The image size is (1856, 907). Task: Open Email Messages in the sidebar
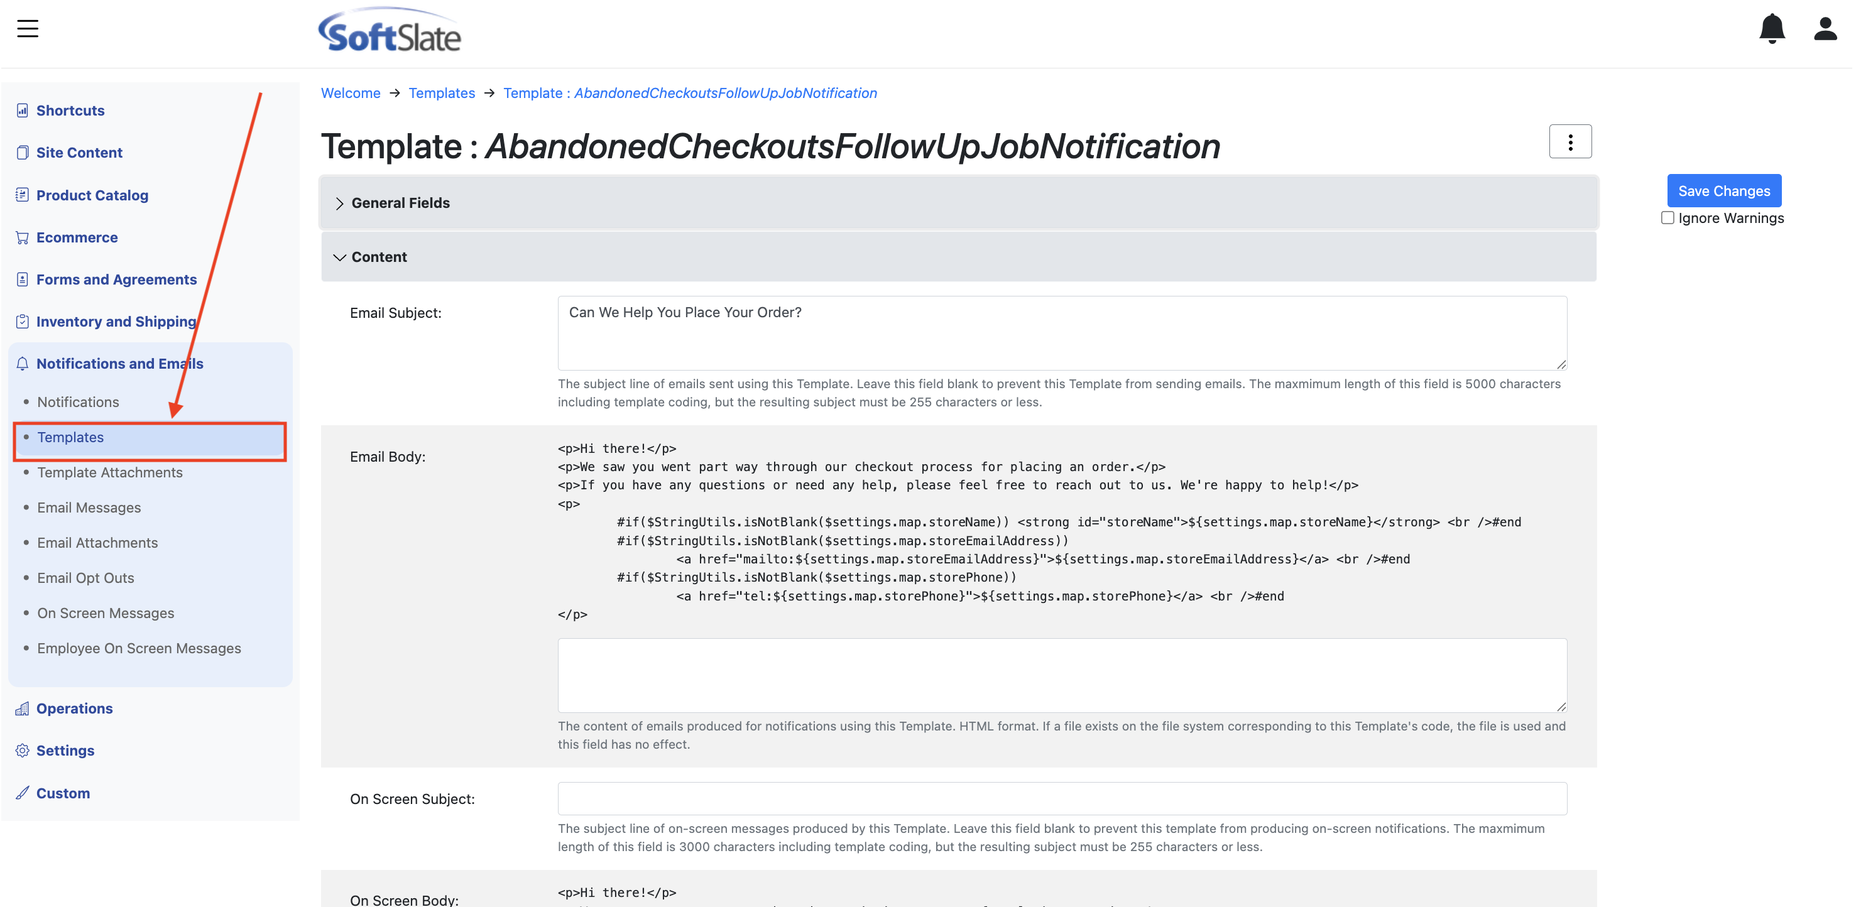[89, 508]
